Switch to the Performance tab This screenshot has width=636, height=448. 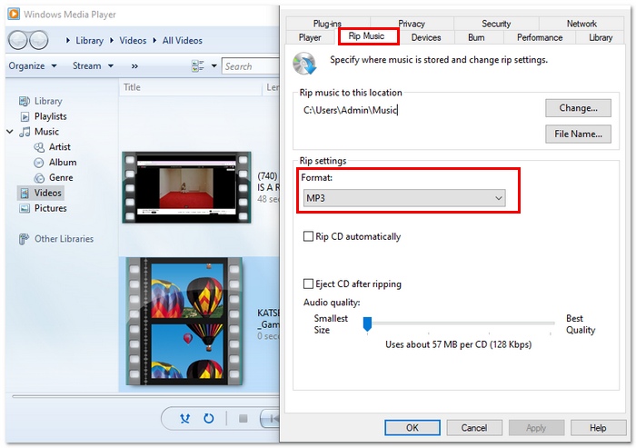(540, 37)
